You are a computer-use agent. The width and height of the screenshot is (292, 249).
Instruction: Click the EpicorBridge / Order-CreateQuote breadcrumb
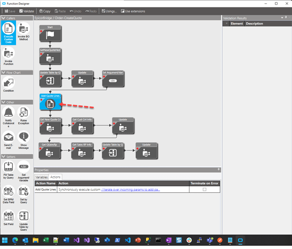click(x=58, y=18)
